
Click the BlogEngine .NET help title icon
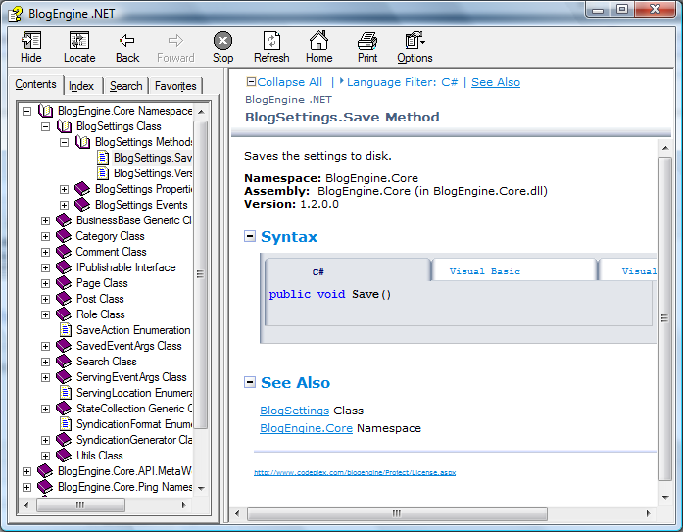pos(16,14)
